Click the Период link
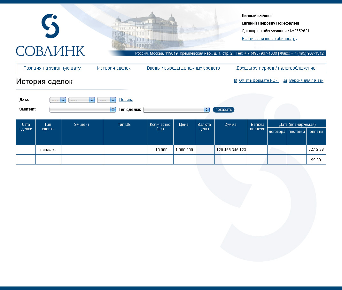The image size is (342, 290). click(126, 100)
